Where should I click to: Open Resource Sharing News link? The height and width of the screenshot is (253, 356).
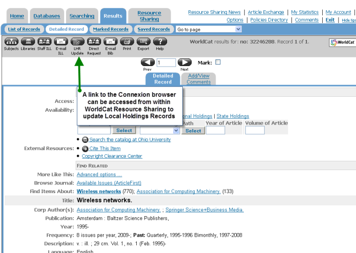tap(214, 12)
